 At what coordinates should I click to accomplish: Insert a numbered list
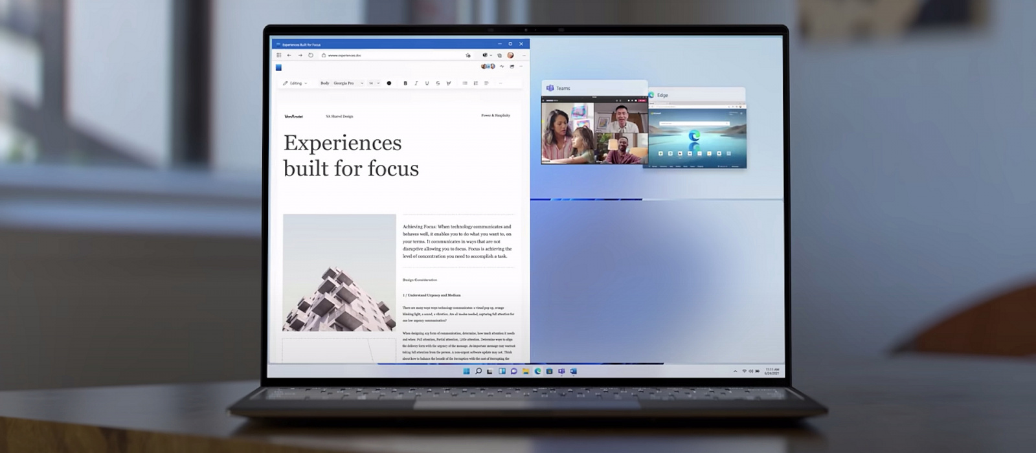476,83
